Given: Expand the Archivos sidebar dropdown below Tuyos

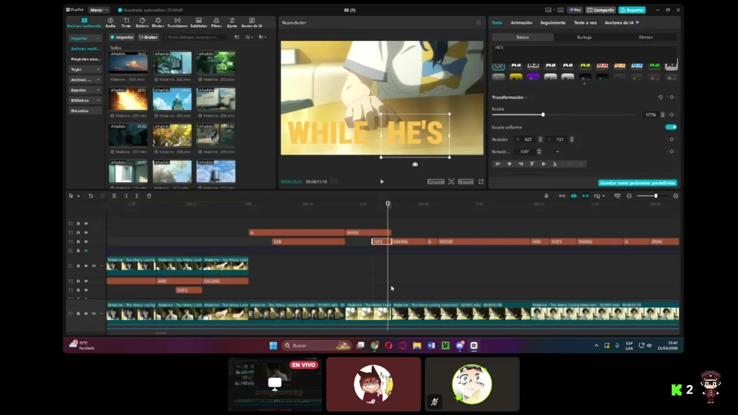Looking at the screenshot, I should (85, 80).
